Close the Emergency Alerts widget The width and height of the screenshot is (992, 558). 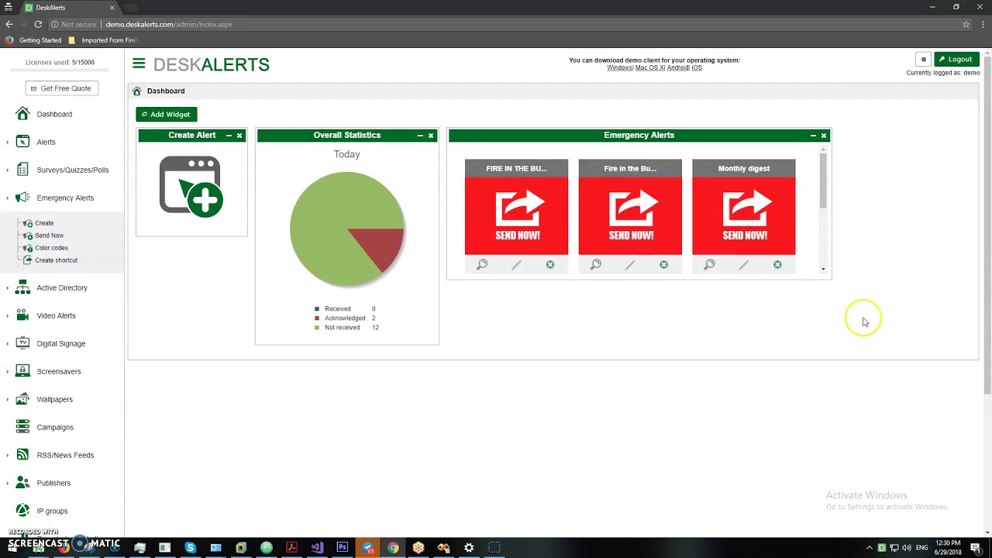click(824, 136)
